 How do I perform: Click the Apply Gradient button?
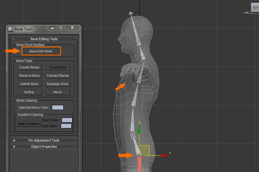click(29, 124)
